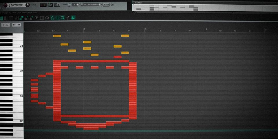
Task: Switch to musical notation view
Action: (x=16, y=18)
